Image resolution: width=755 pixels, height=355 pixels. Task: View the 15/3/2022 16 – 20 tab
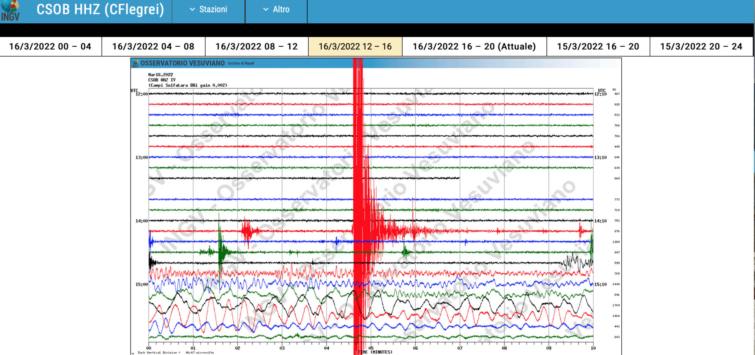tap(598, 47)
